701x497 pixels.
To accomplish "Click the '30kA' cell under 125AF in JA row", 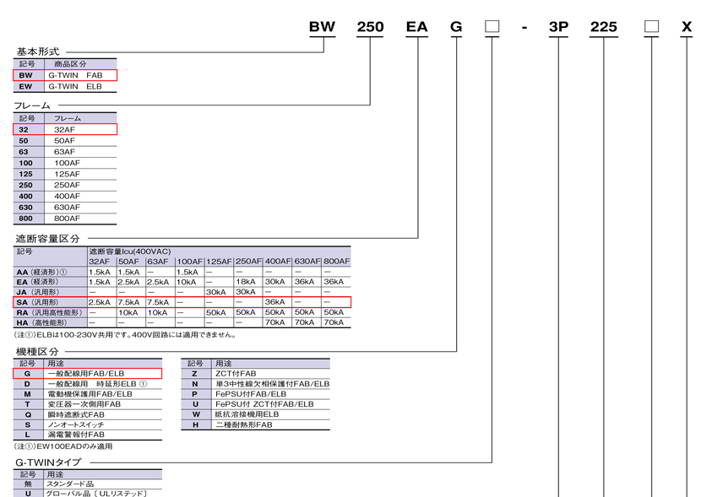I will coord(216,292).
